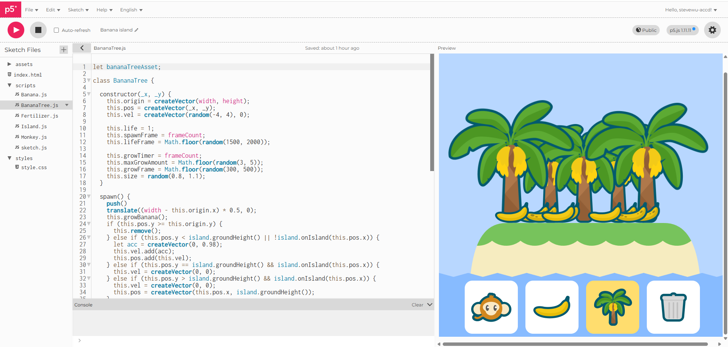Stop the running sketch

pos(38,30)
